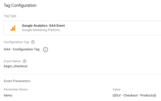
Task: Open help for Configuration Tag
Action: (33, 42)
